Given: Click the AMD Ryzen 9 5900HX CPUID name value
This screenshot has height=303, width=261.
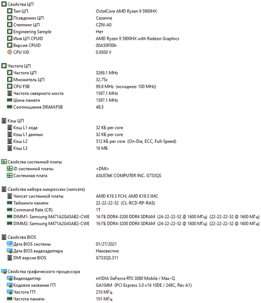Looking at the screenshot, I should coord(137,38).
